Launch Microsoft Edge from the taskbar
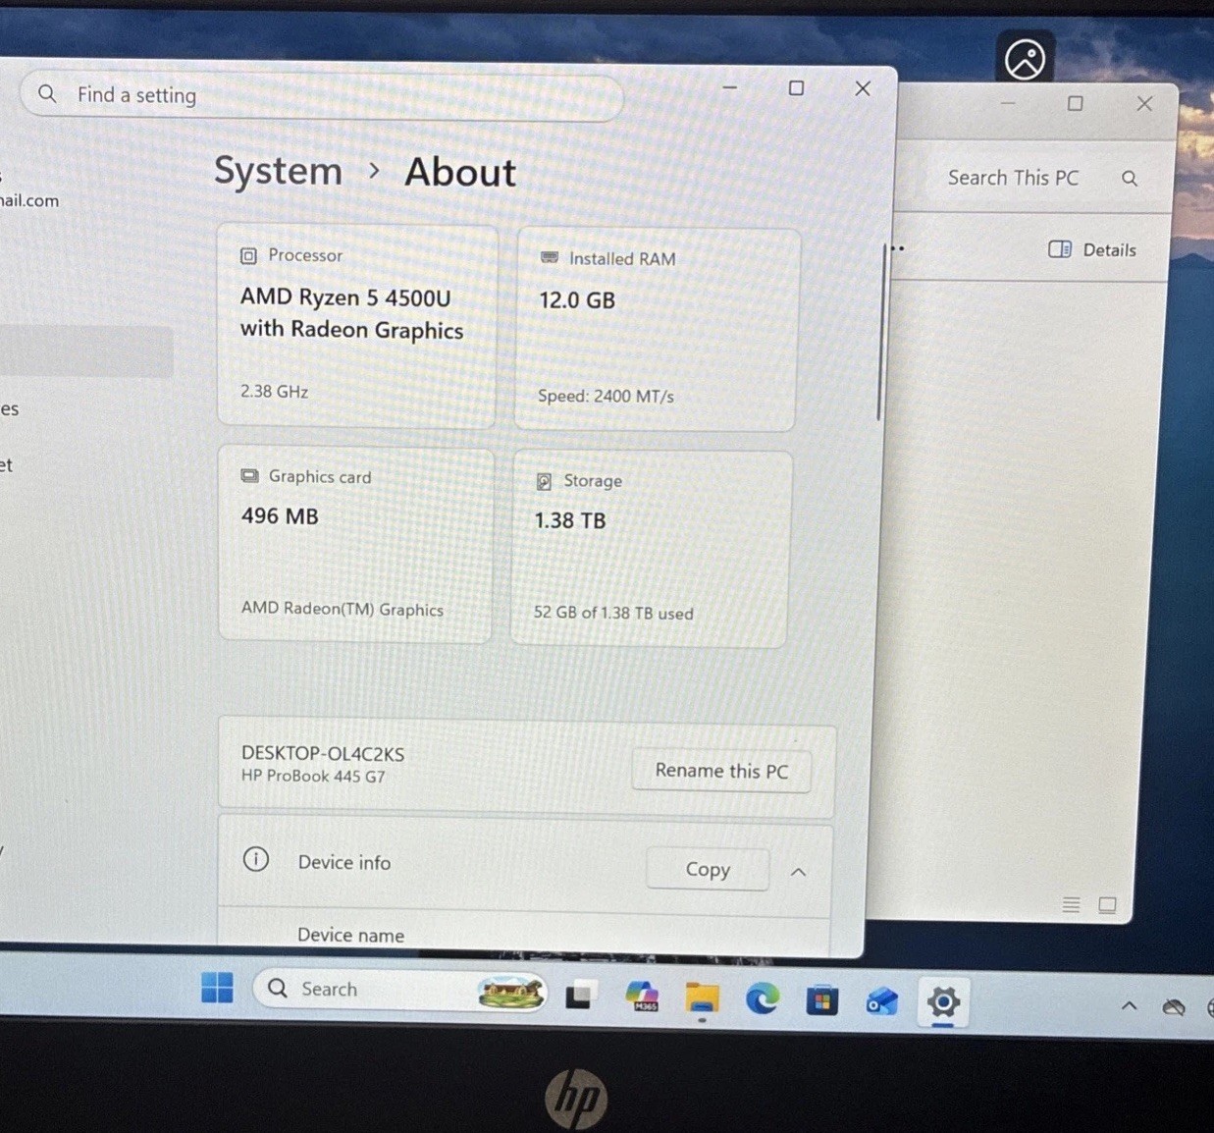The image size is (1214, 1133). tap(762, 999)
